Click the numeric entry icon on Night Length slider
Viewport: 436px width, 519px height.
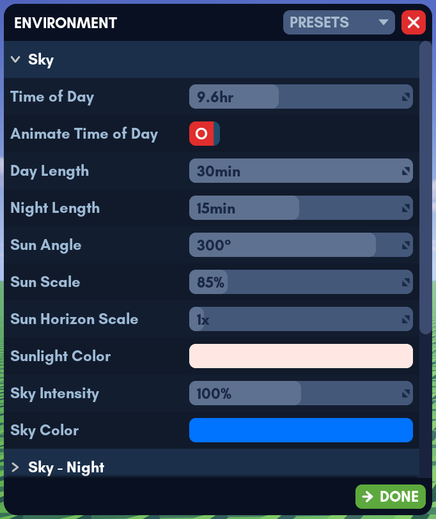pyautogui.click(x=404, y=208)
